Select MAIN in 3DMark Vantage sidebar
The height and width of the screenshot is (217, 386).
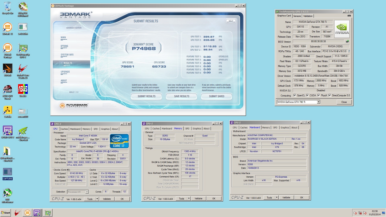coord(63,38)
